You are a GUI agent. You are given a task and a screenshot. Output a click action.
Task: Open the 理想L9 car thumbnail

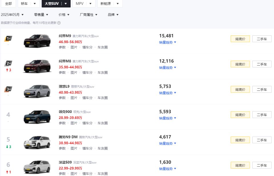coord(37,92)
